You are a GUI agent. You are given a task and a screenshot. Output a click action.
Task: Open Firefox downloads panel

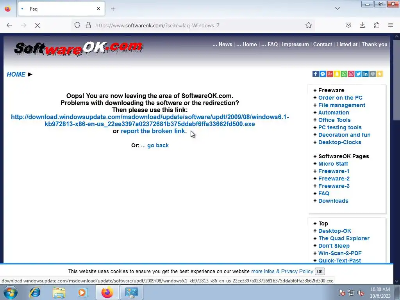click(362, 25)
